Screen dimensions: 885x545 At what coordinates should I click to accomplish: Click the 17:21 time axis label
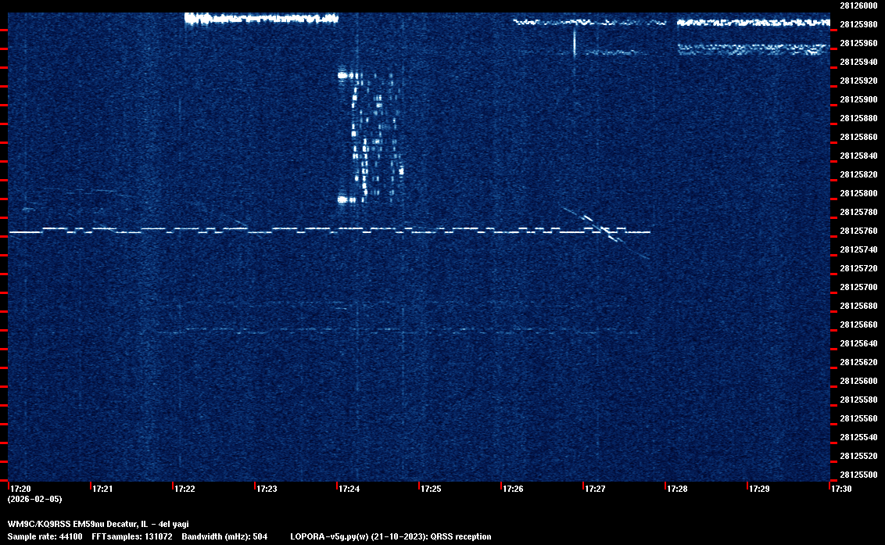102,489
